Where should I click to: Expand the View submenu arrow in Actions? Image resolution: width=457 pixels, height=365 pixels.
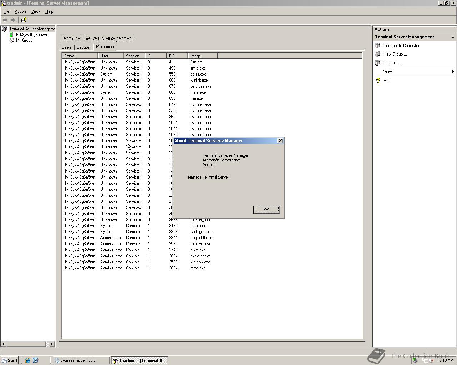tap(453, 72)
